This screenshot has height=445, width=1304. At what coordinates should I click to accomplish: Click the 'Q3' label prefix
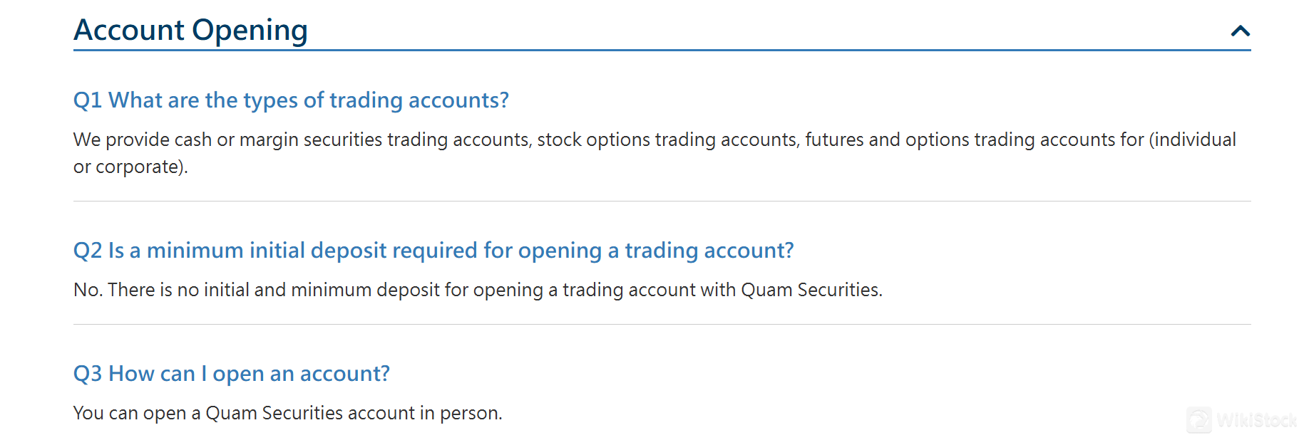coord(88,374)
